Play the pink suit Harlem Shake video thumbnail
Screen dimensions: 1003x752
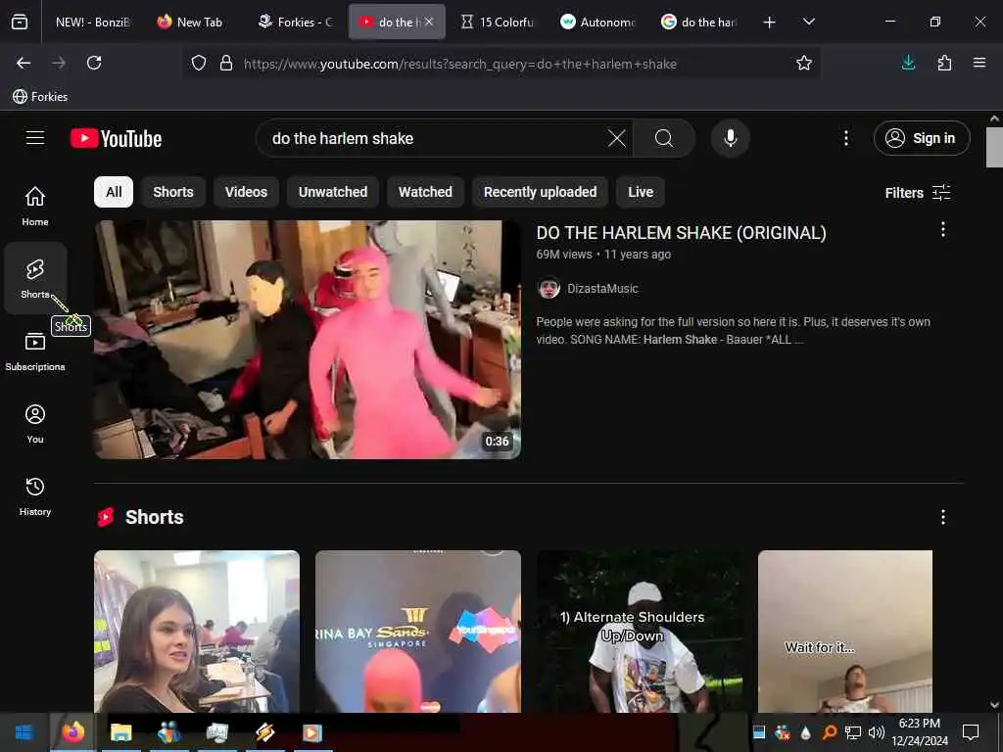coord(307,340)
